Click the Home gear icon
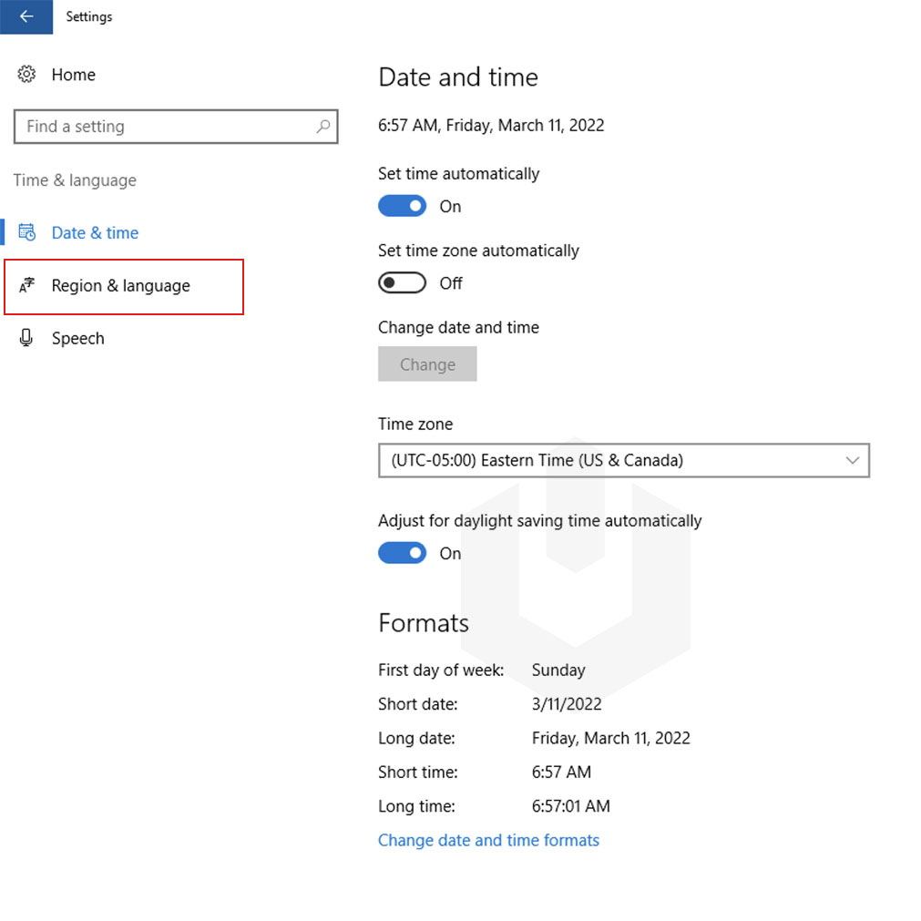The image size is (921, 921). [x=26, y=75]
